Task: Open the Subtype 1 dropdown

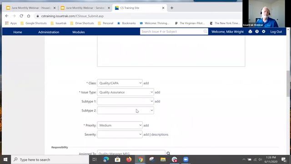Action: [x=125, y=101]
